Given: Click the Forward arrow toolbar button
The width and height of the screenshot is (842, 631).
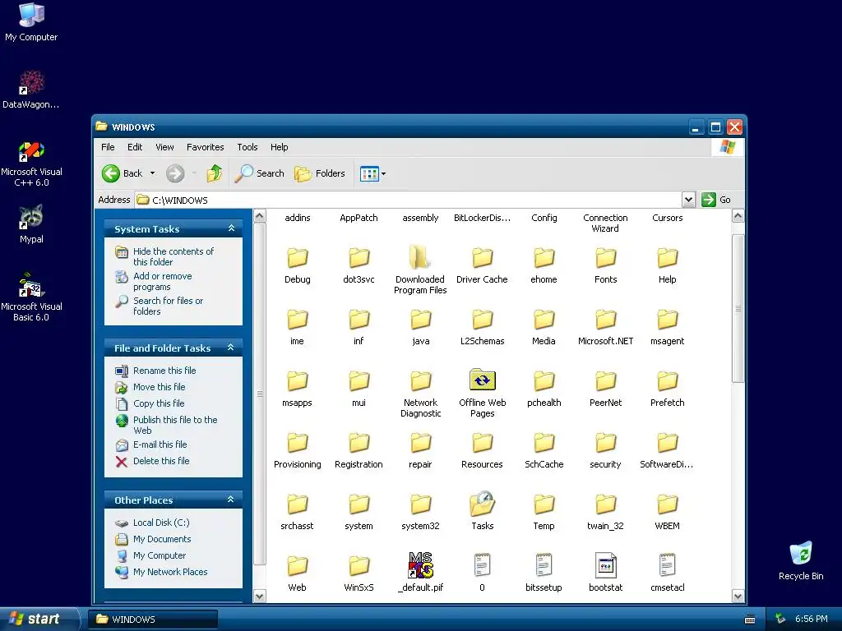Looking at the screenshot, I should click(175, 173).
